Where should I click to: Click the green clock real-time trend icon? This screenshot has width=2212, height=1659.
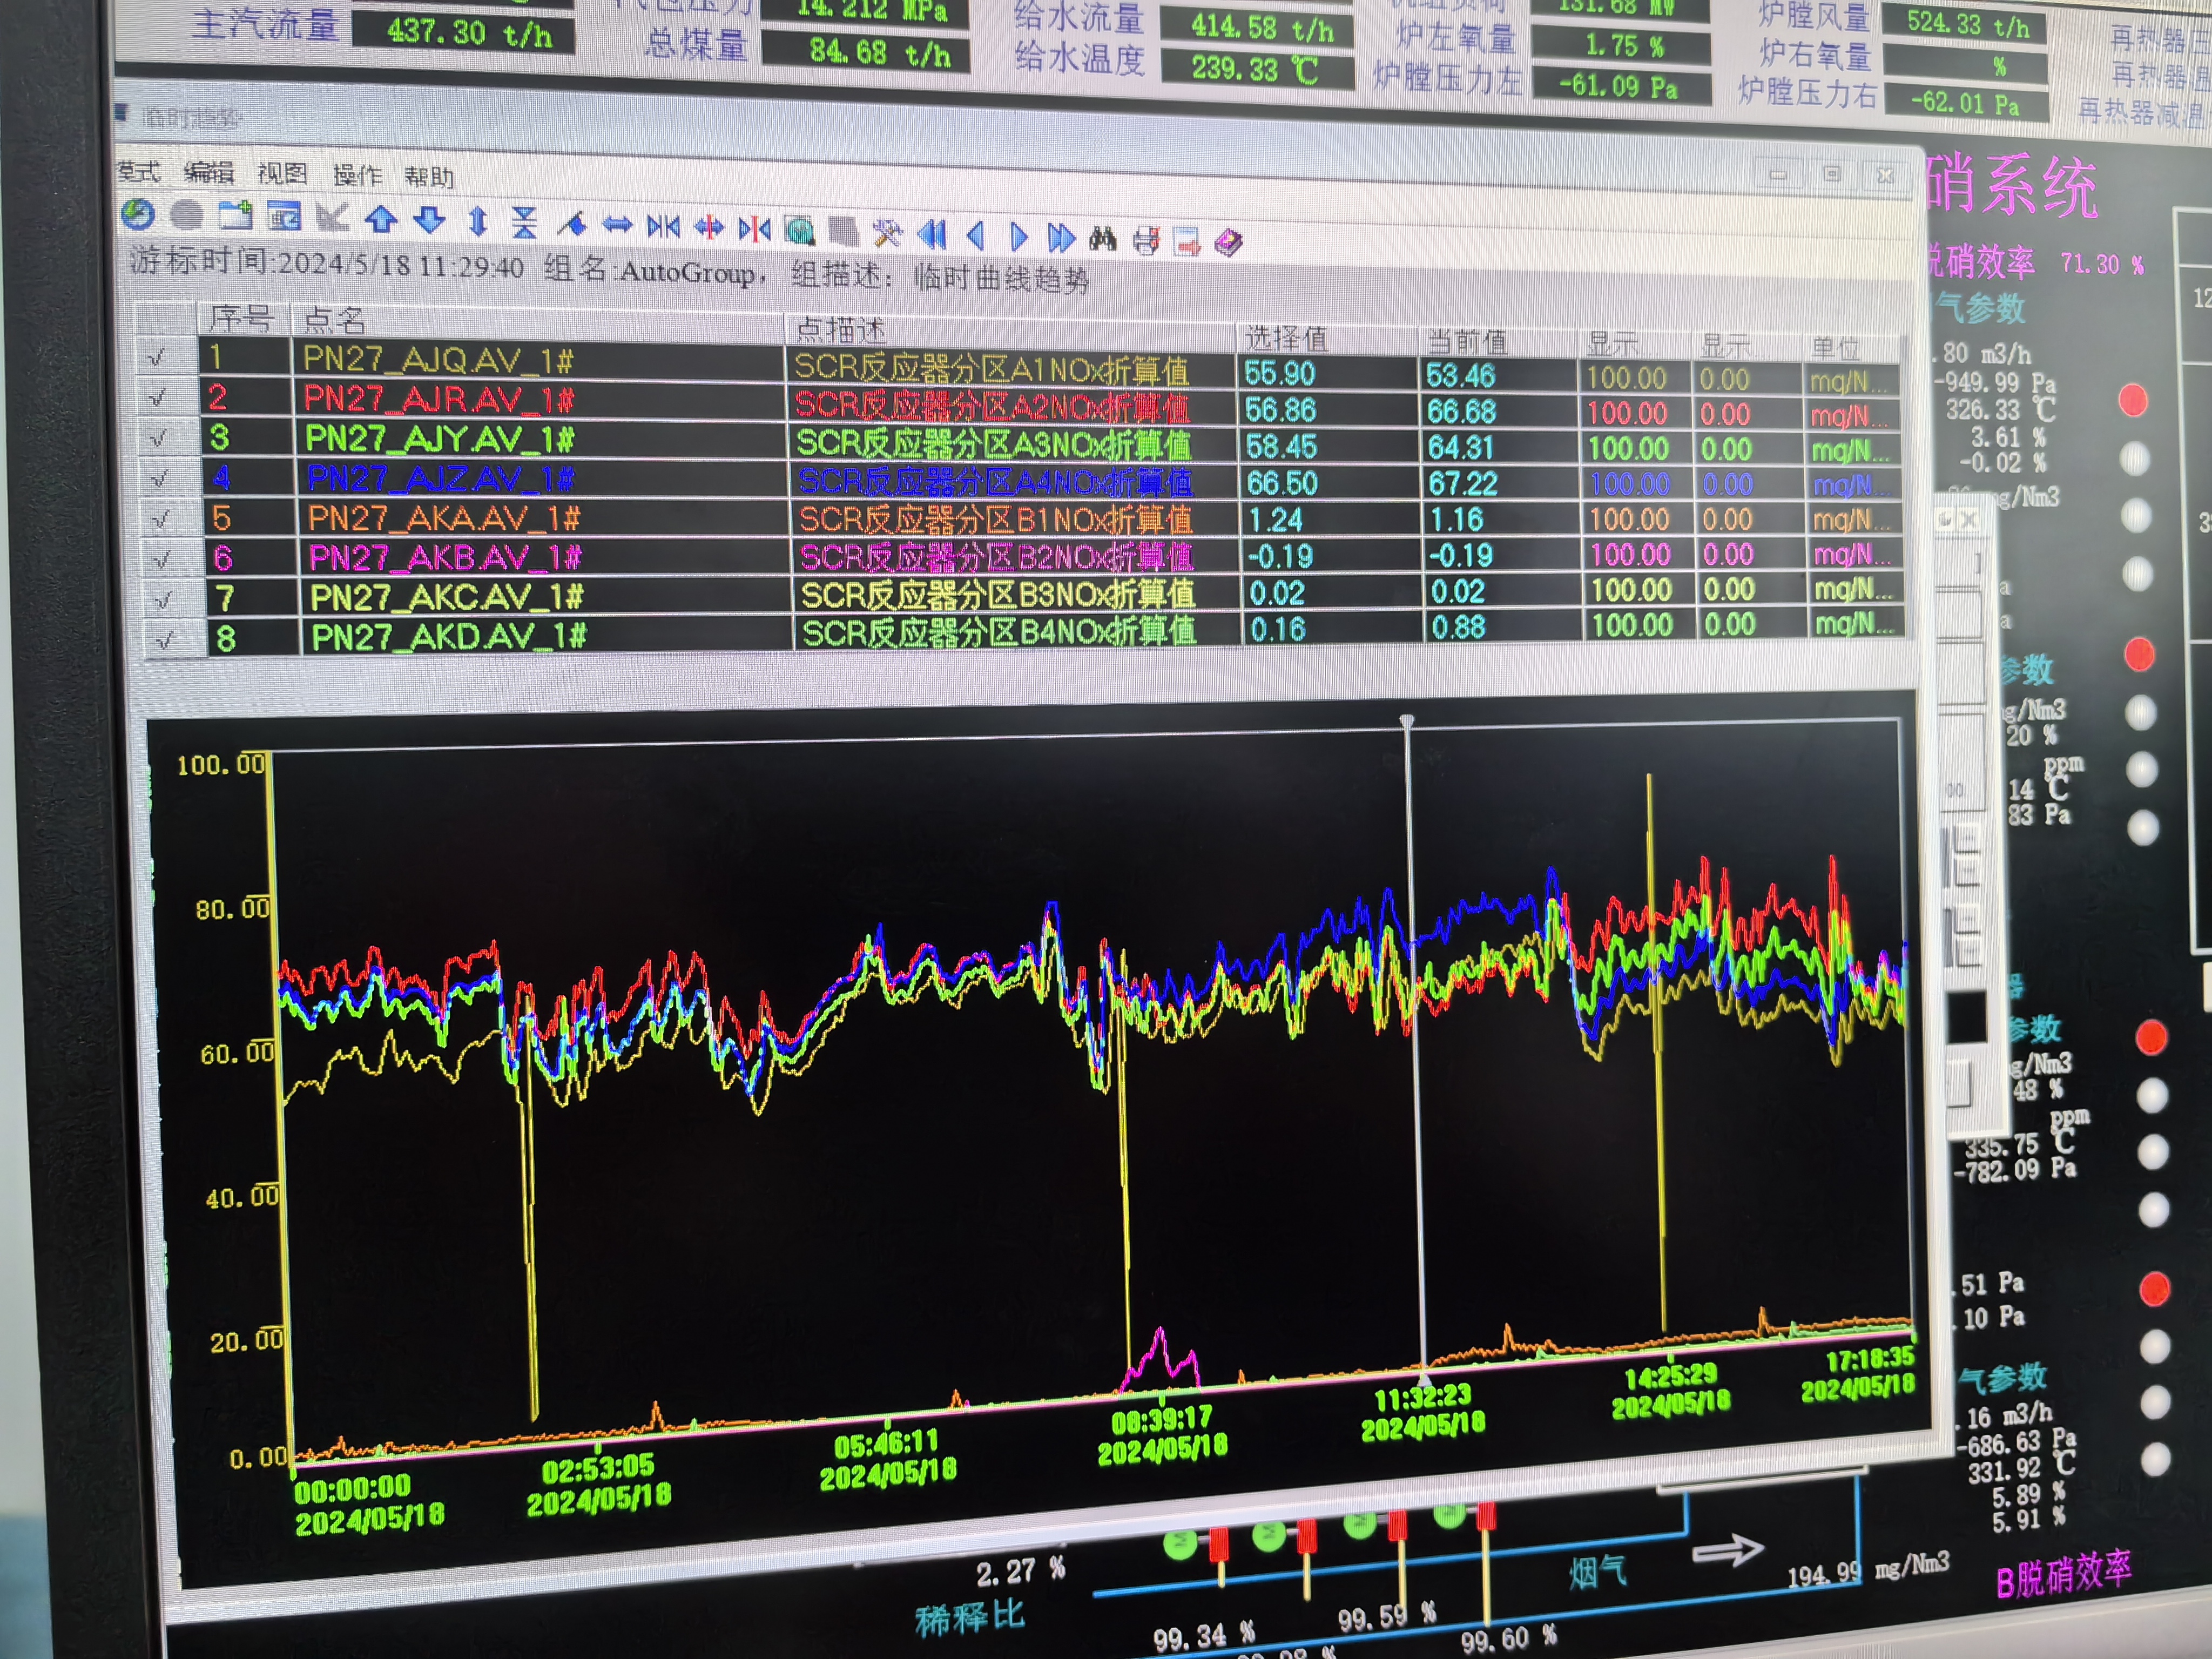pyautogui.click(x=137, y=214)
